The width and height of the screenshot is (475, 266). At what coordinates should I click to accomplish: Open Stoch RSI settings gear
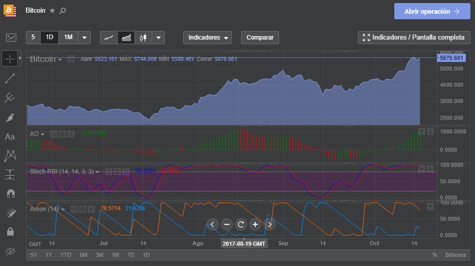pyautogui.click(x=117, y=172)
